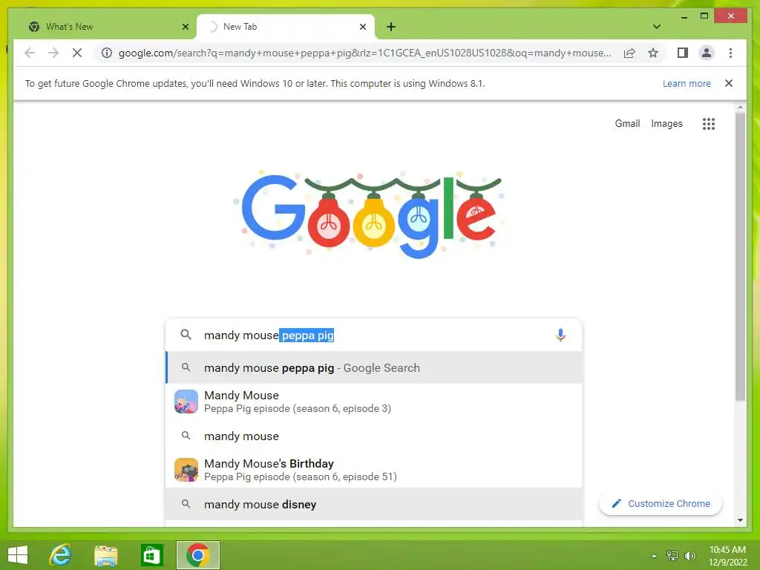This screenshot has height=570, width=760.
Task: Click the scrollbar down arrow
Action: click(x=740, y=520)
